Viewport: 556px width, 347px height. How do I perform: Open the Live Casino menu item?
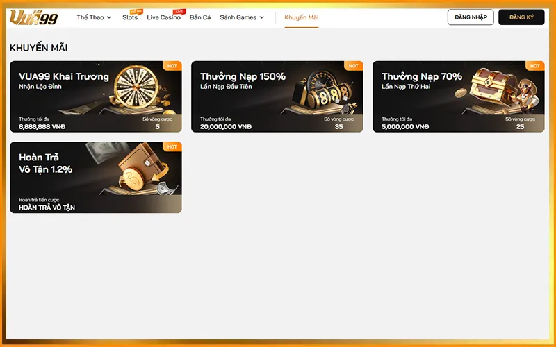[163, 17]
